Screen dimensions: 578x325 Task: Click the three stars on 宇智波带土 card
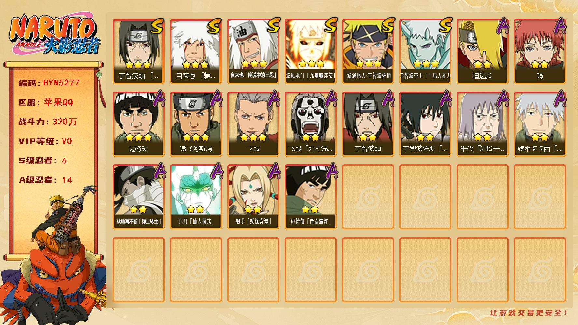click(x=426, y=64)
